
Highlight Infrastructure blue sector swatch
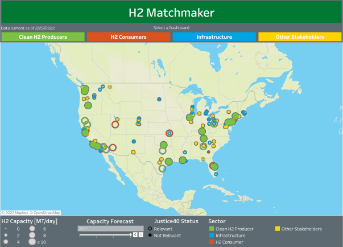211,235
